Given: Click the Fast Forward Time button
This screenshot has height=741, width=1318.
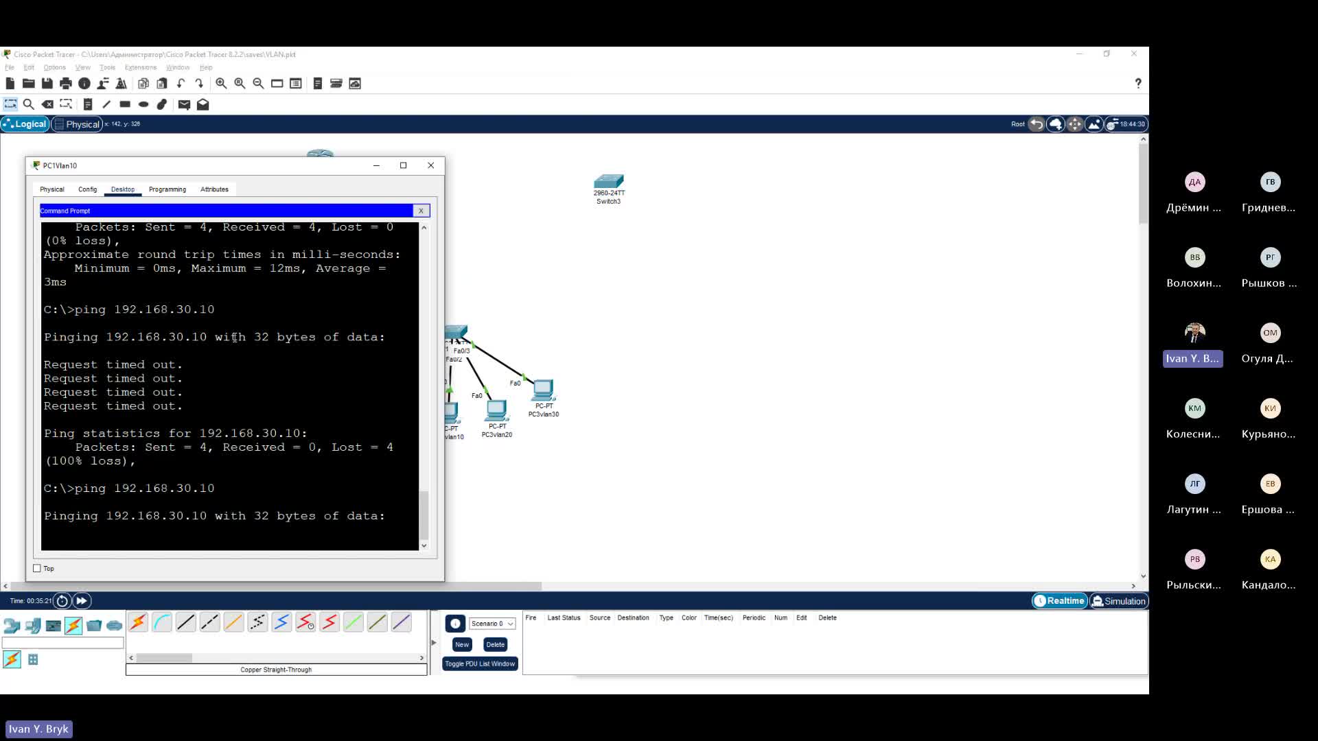Looking at the screenshot, I should 81,601.
